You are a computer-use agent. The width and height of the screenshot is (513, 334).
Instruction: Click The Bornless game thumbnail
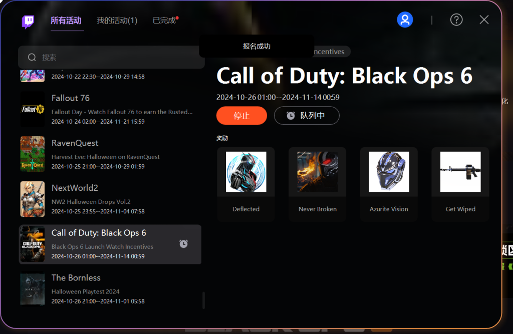[x=33, y=289]
